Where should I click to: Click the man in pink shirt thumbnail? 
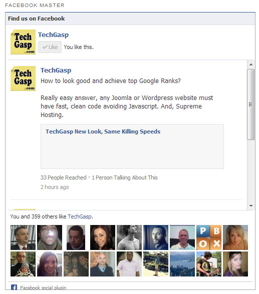[x=129, y=264]
